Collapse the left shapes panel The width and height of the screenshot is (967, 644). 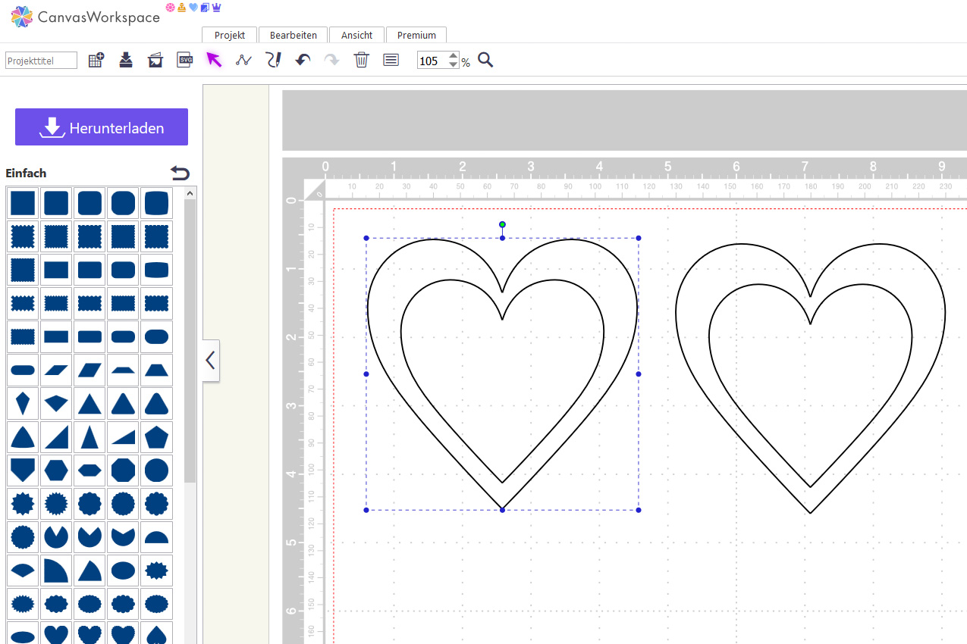[x=211, y=361]
